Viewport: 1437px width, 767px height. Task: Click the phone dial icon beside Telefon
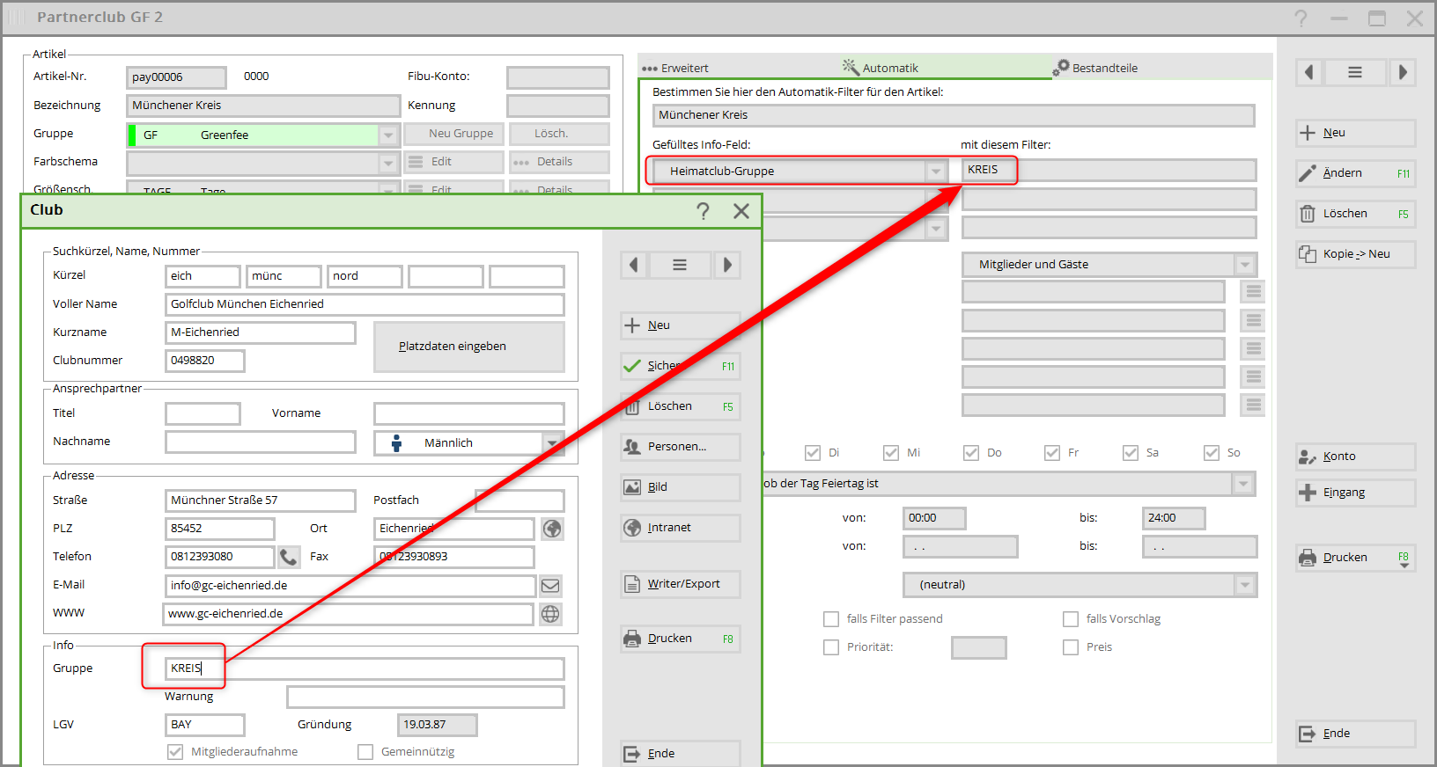[x=288, y=557]
